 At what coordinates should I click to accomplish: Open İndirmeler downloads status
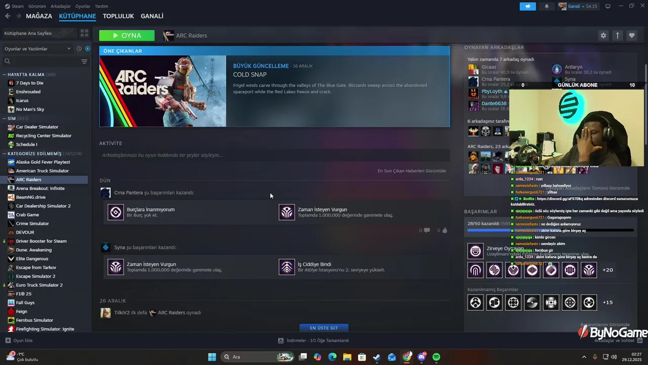click(313, 341)
